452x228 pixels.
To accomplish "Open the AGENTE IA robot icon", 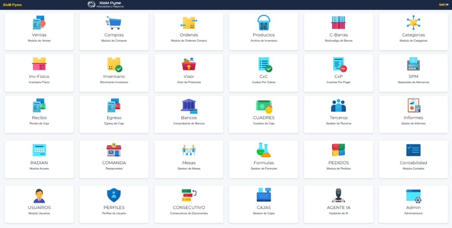I will click(338, 195).
